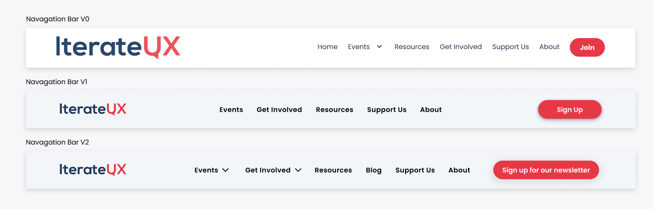Click the red Join button

(x=587, y=47)
